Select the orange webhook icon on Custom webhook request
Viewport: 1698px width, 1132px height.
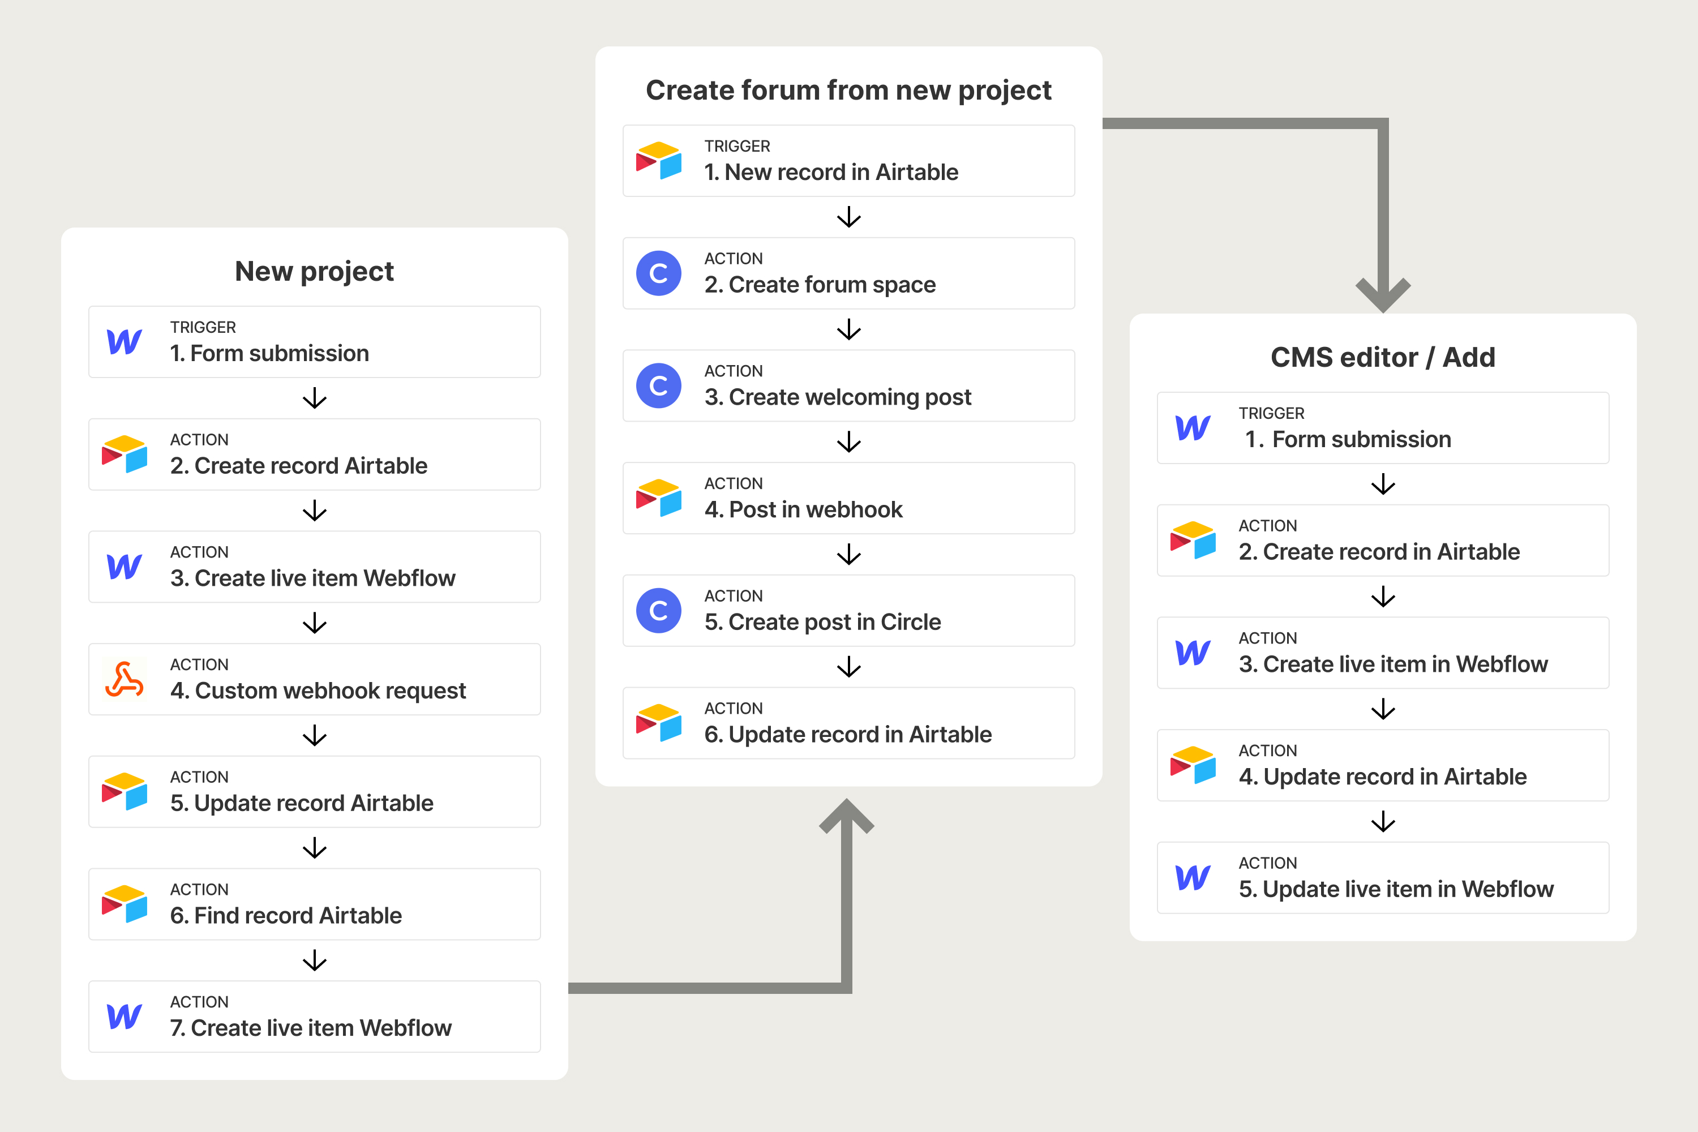[124, 679]
